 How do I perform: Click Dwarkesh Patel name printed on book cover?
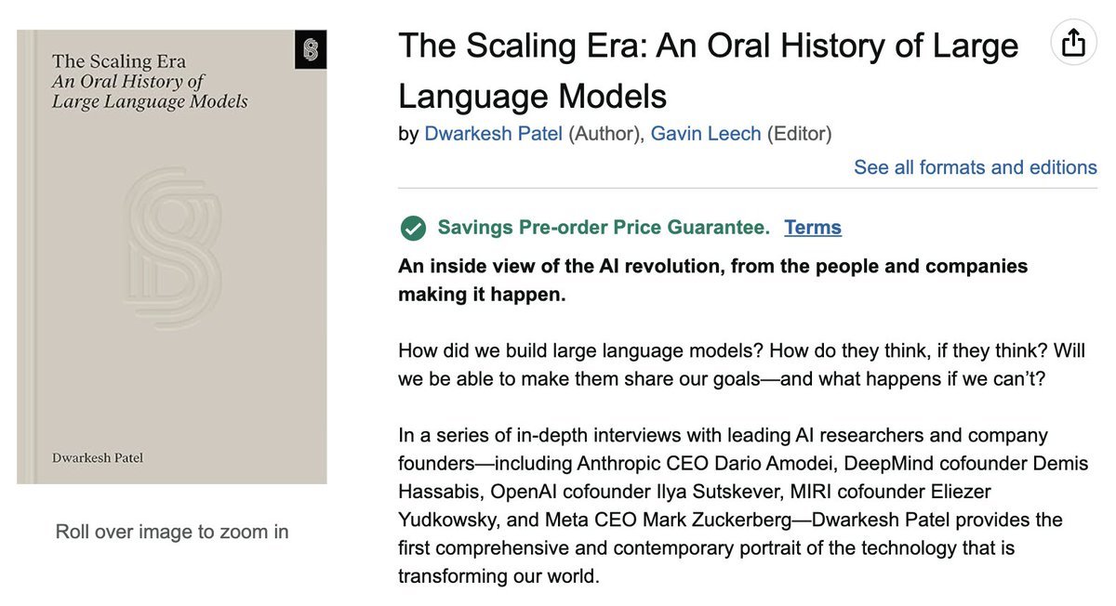click(97, 458)
